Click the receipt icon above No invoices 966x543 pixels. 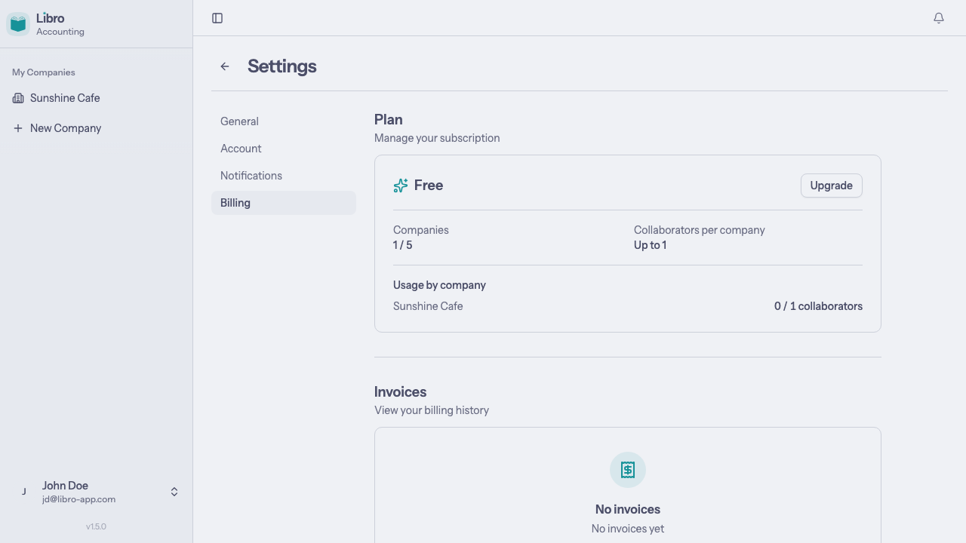pos(628,470)
